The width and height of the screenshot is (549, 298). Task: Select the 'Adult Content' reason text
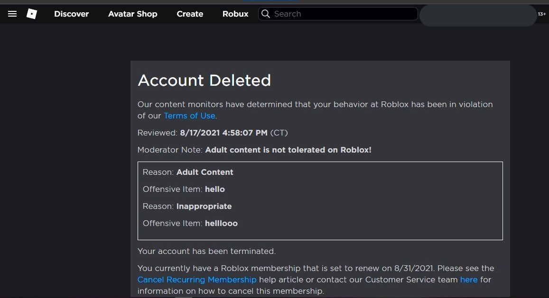205,172
